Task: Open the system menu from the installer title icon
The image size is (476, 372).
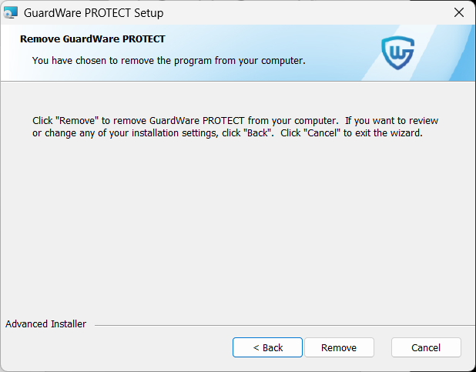Action: point(11,13)
